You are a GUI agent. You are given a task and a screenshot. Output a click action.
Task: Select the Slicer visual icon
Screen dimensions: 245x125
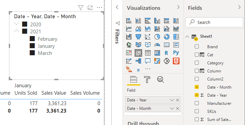pyautogui.click(x=138, y=53)
